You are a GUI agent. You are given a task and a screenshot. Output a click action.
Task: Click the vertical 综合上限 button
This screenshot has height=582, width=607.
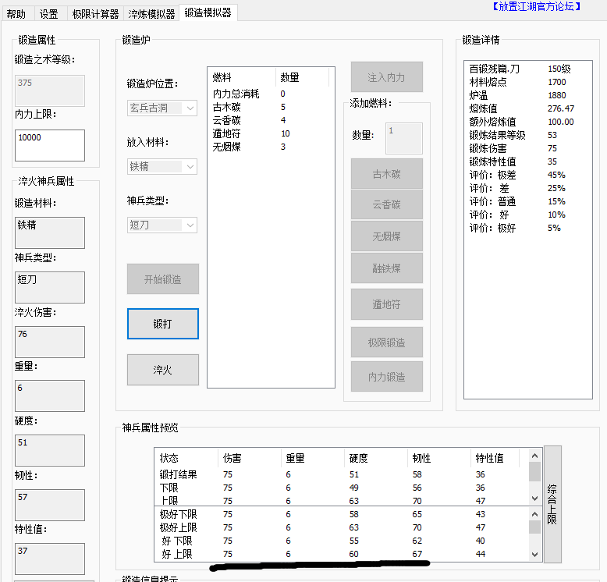click(552, 504)
